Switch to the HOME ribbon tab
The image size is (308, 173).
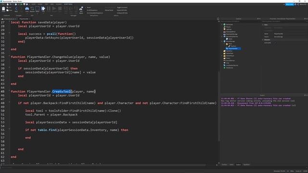point(34,4)
